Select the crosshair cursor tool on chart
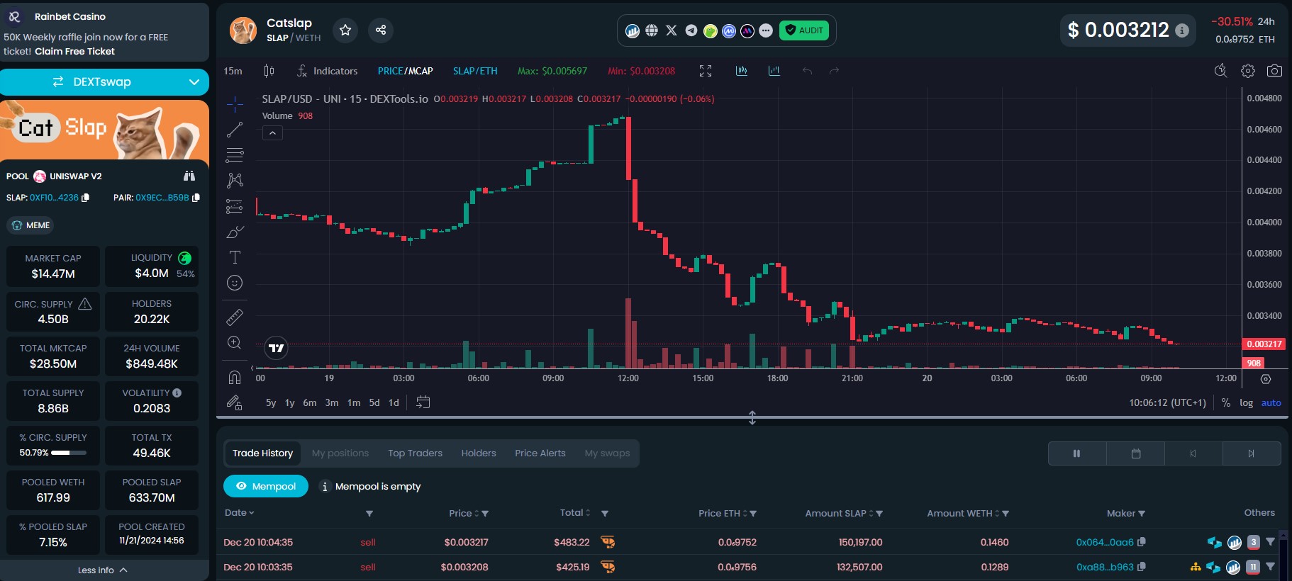Screen dimensions: 1292x581 click(x=235, y=104)
